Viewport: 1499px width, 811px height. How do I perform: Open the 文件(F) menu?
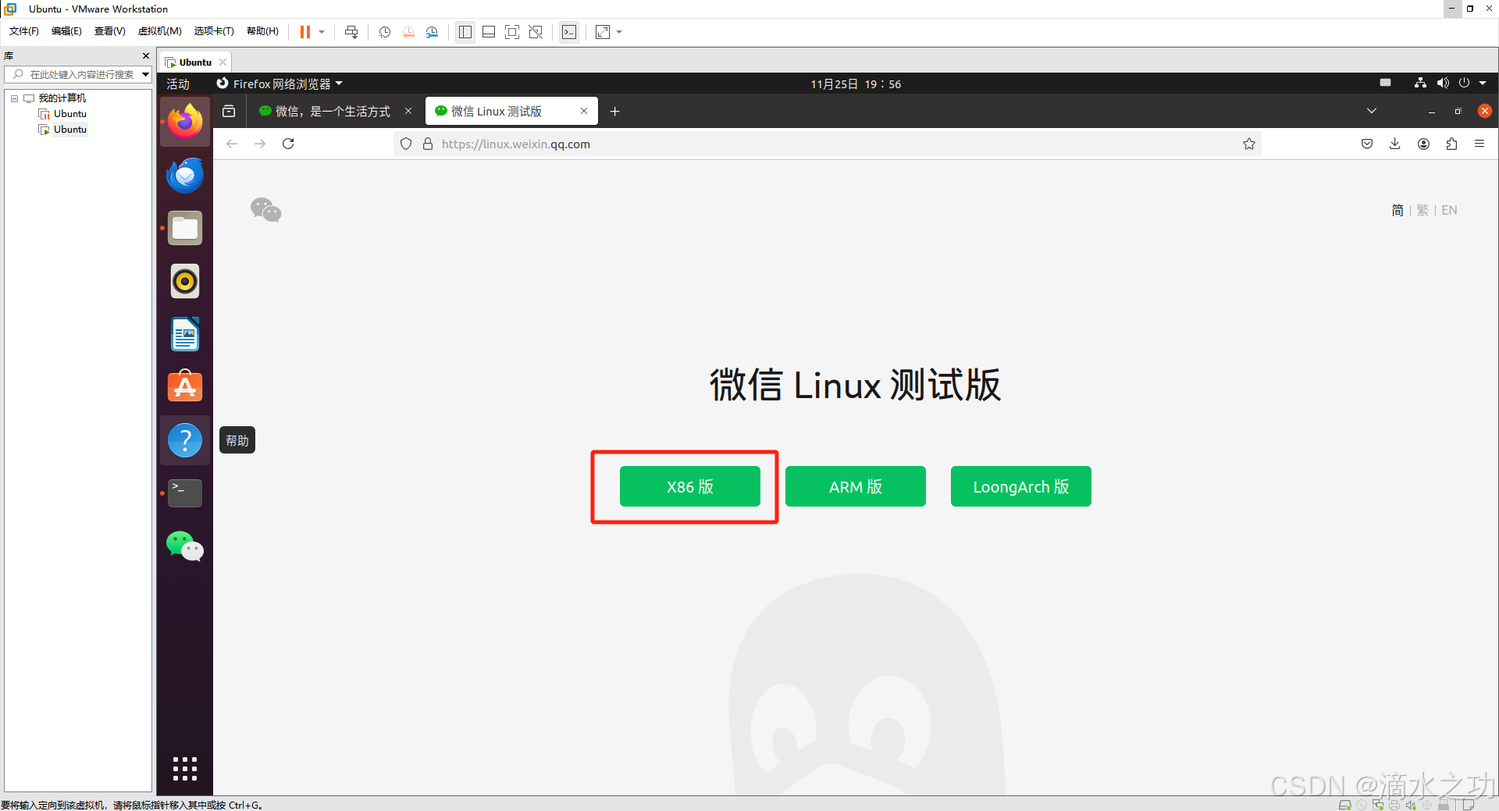[24, 31]
